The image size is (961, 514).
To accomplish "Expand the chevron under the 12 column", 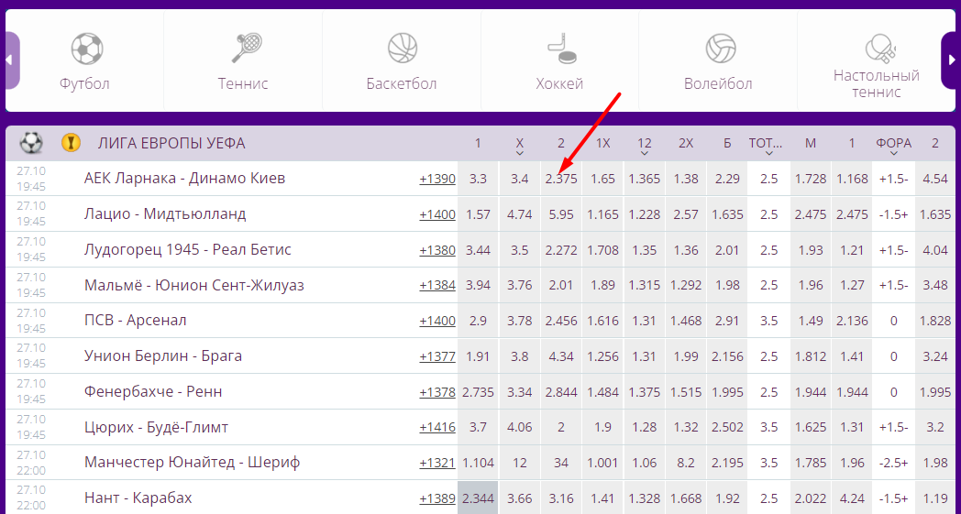I will tap(644, 152).
